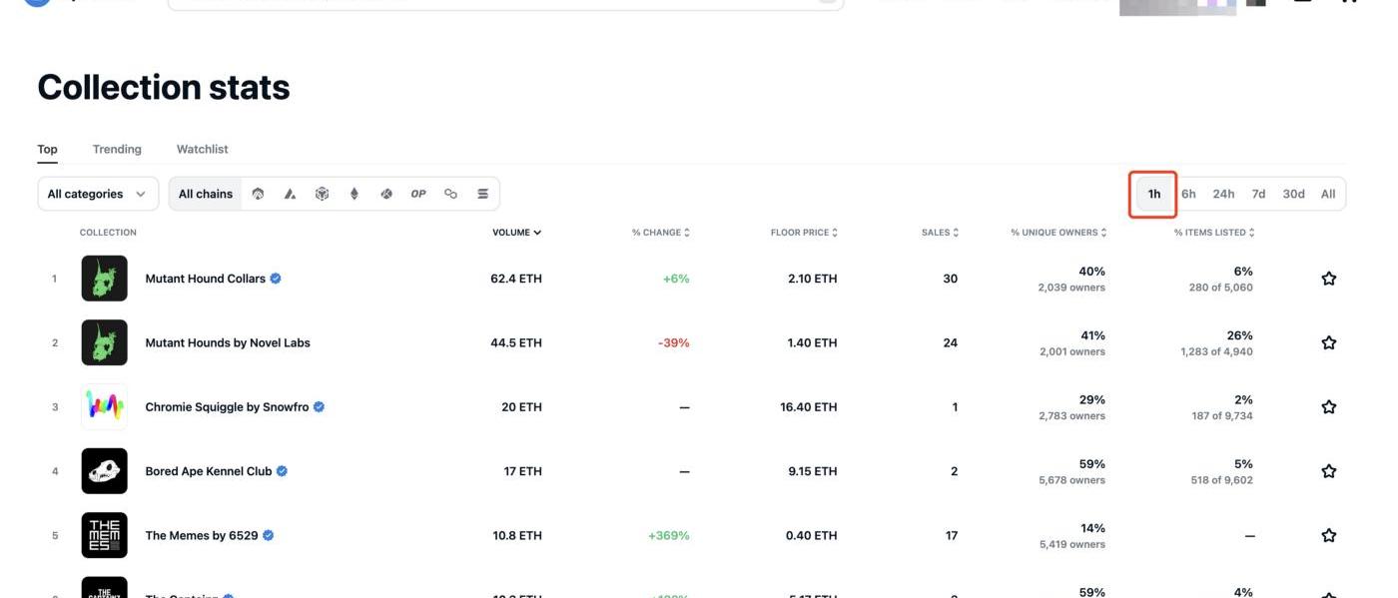Viewport: 1398px width, 598px height.
Task: Sort by the Floor Price column header
Action: coord(804,233)
